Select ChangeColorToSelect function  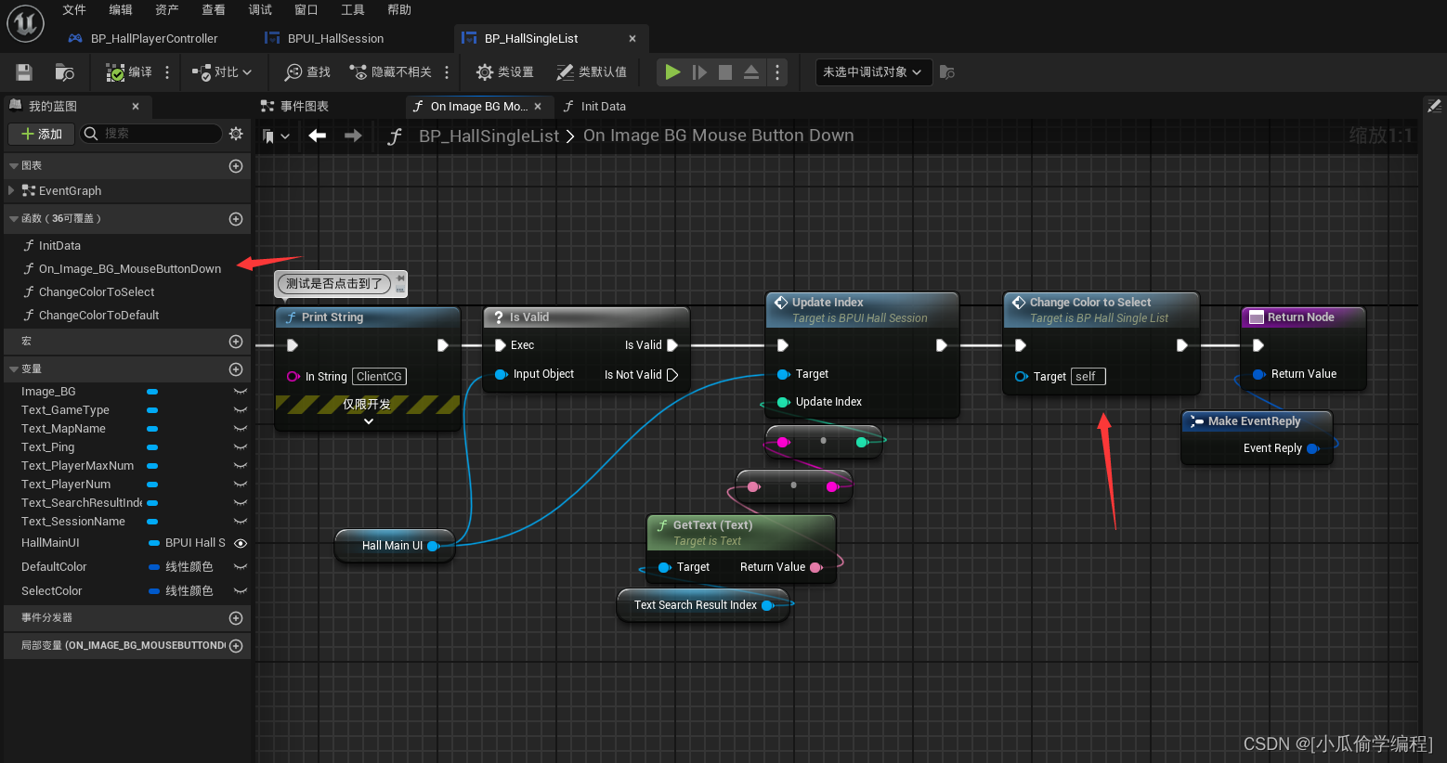[97, 292]
